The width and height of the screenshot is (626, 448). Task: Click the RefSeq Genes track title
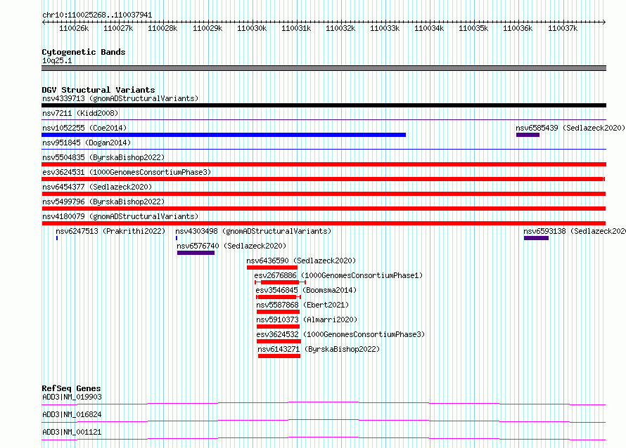[71, 388]
